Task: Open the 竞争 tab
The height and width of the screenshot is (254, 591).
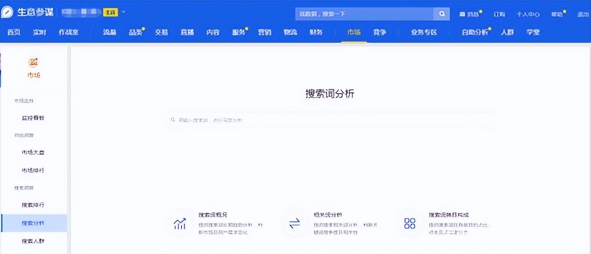Action: point(380,32)
